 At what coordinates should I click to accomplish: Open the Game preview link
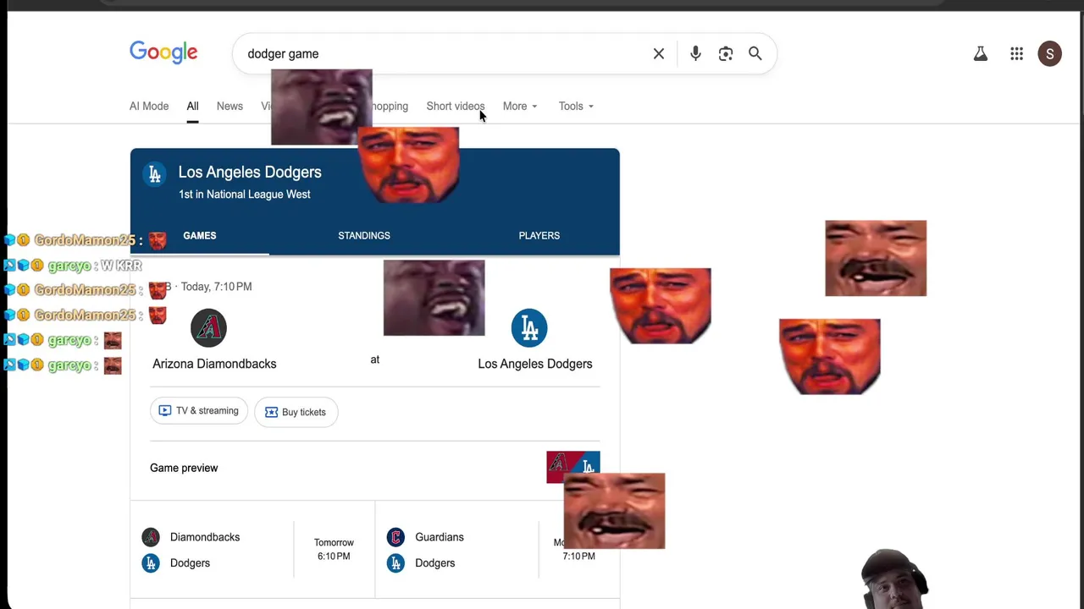click(184, 468)
